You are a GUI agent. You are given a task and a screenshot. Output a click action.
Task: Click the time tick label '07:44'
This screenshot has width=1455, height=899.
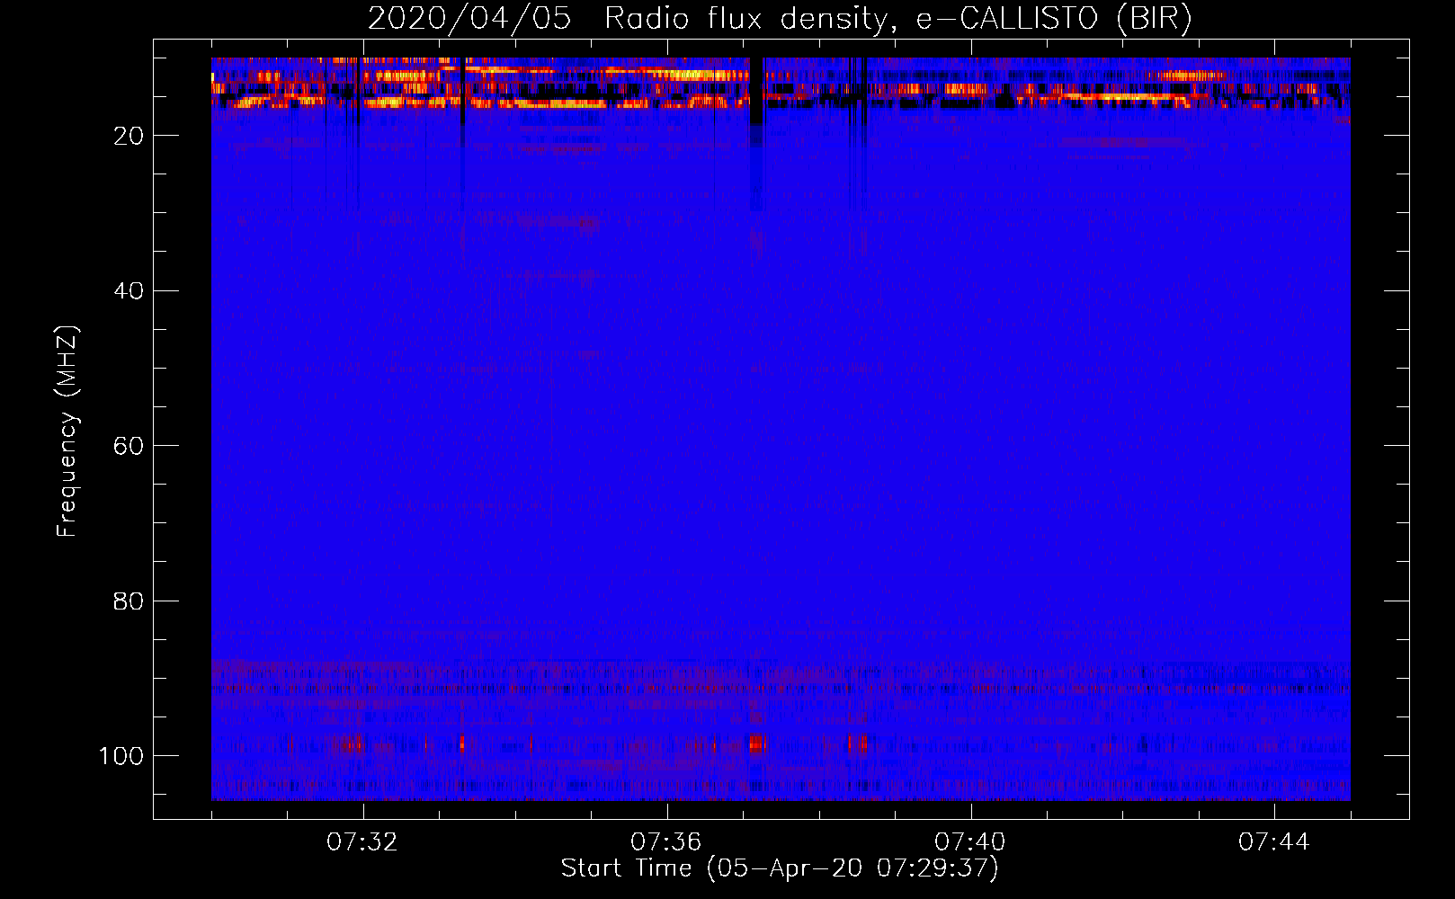click(1274, 842)
